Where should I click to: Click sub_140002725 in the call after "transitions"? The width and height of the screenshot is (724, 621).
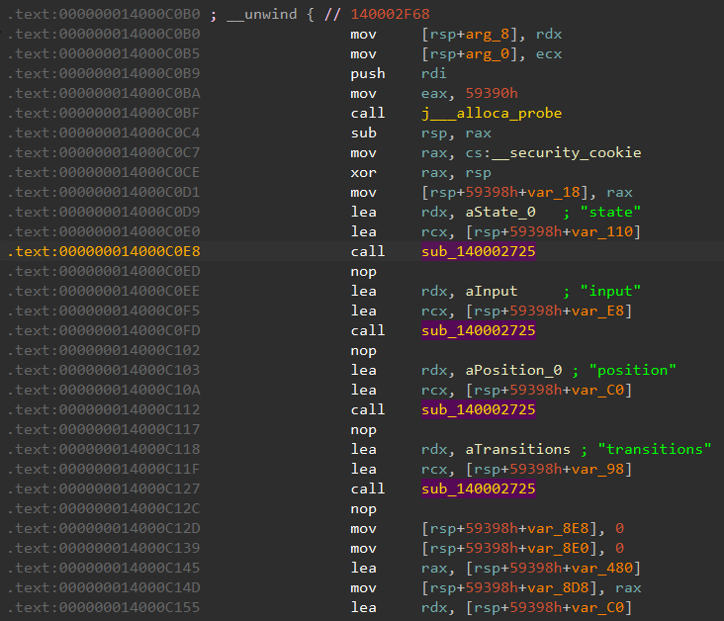479,488
